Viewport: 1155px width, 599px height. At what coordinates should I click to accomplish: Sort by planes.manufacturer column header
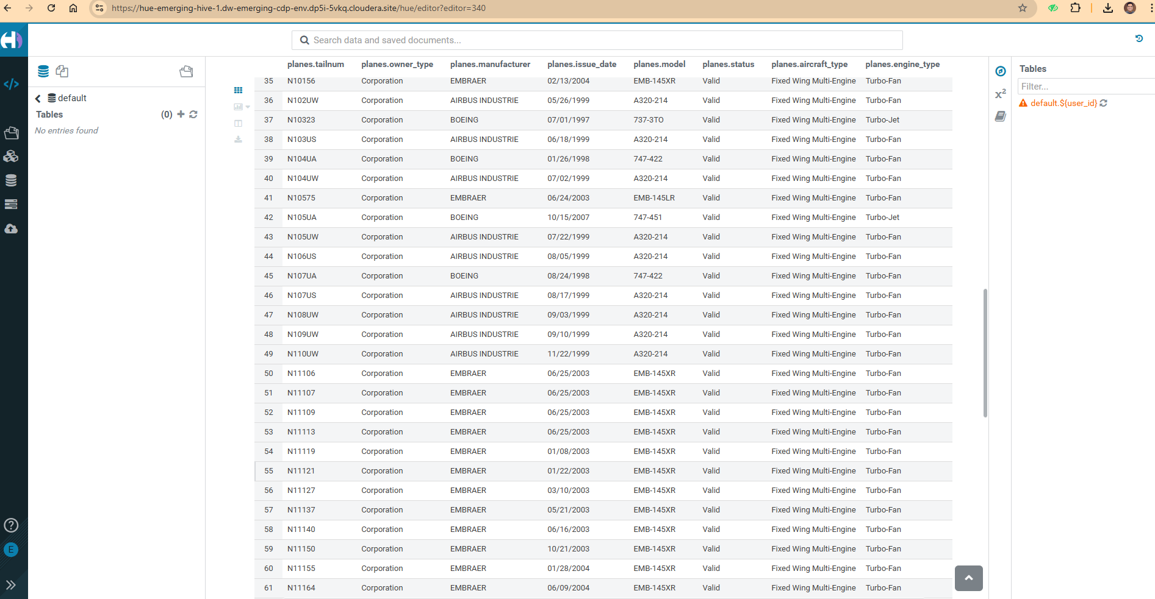coord(490,64)
